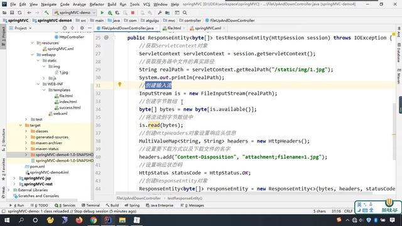This screenshot has height=226, width=402.
Task: Open the Spring tool window button
Action: click(x=132, y=205)
